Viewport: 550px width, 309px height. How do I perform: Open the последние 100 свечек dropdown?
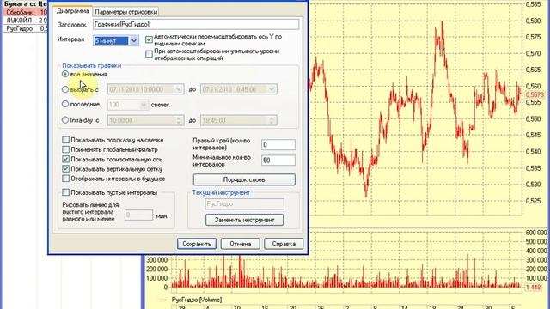(144, 105)
